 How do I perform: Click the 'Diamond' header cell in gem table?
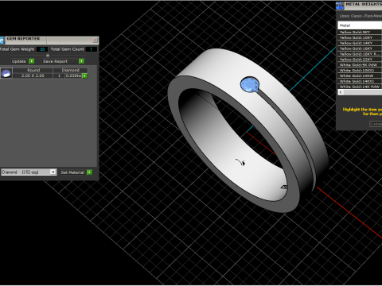coord(71,70)
